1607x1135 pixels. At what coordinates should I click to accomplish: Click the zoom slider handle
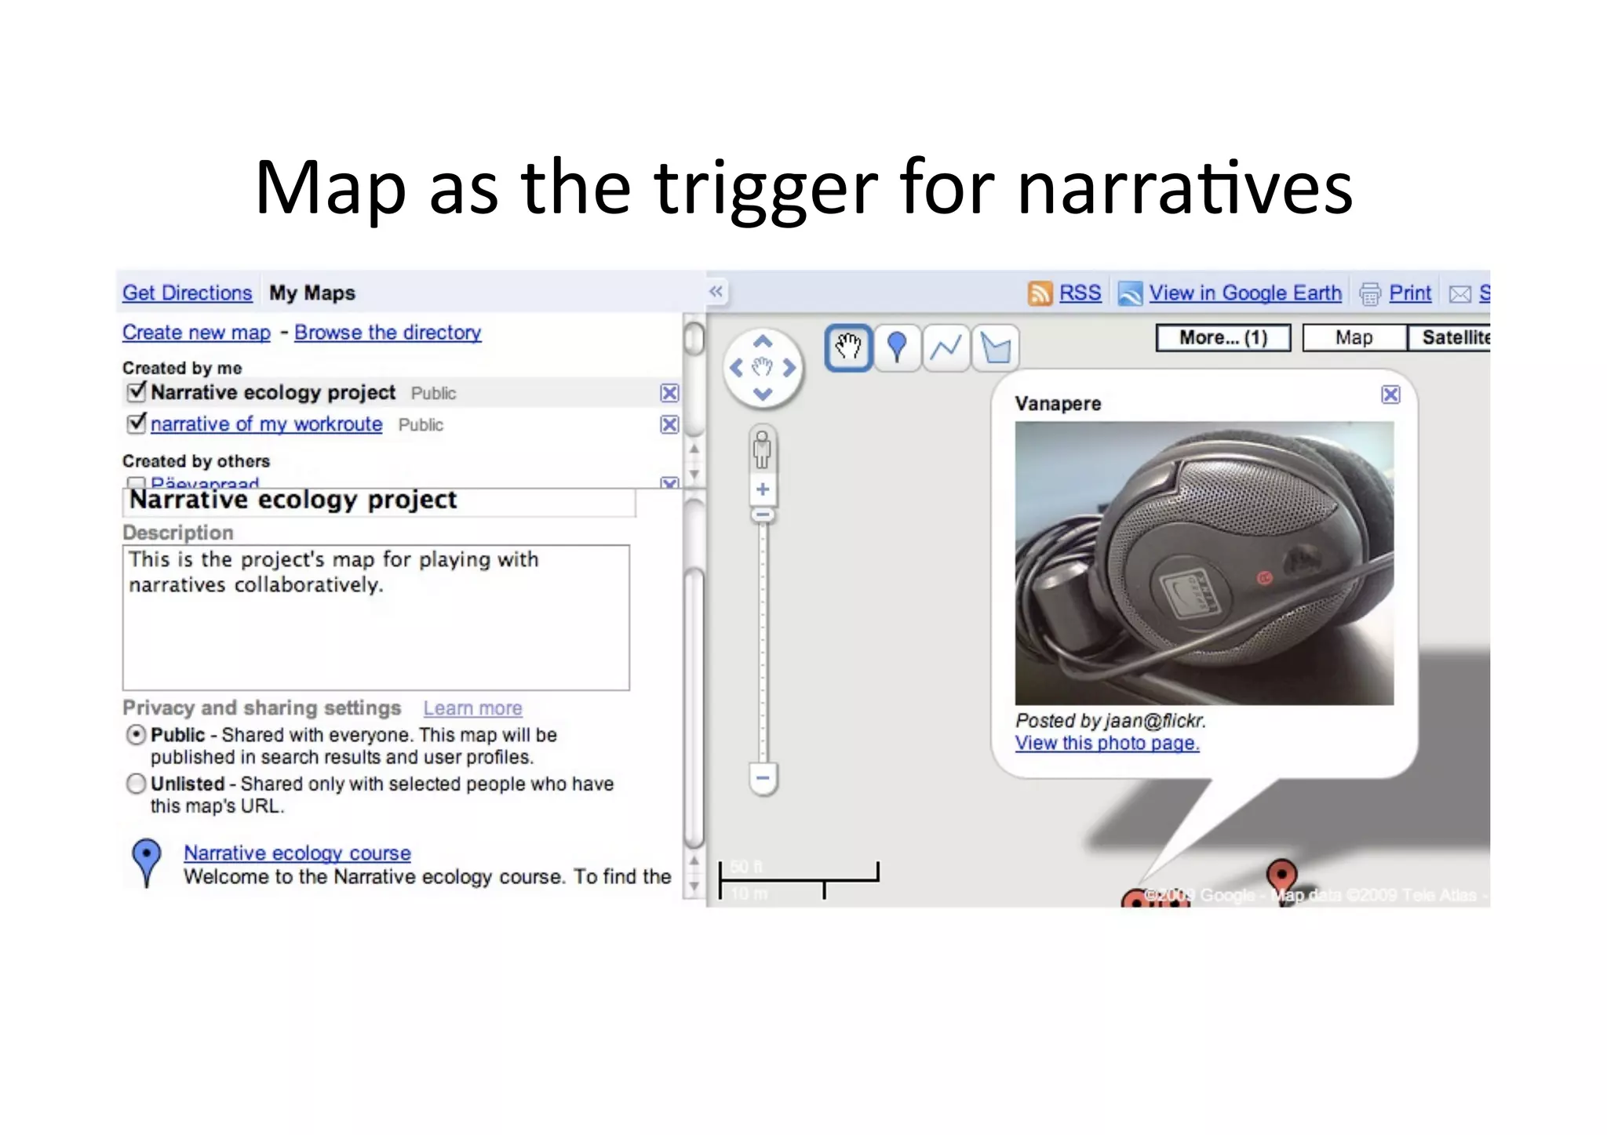762,515
